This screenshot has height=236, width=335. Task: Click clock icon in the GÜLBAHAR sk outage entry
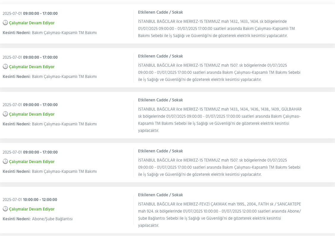[x=5, y=114]
